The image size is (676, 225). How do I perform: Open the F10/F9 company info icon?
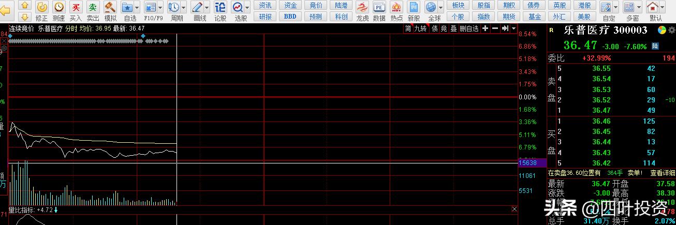click(150, 7)
